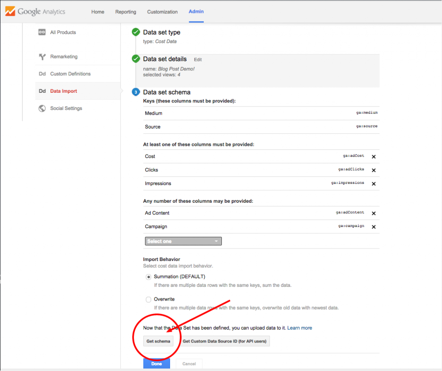Click the 'type: Cost Data' text
The image size is (442, 371).
pos(160,41)
